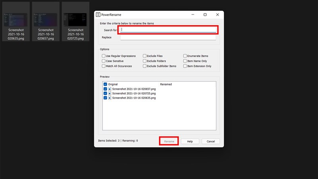Click into the Replace text field
The width and height of the screenshot is (318, 179).
point(168,37)
